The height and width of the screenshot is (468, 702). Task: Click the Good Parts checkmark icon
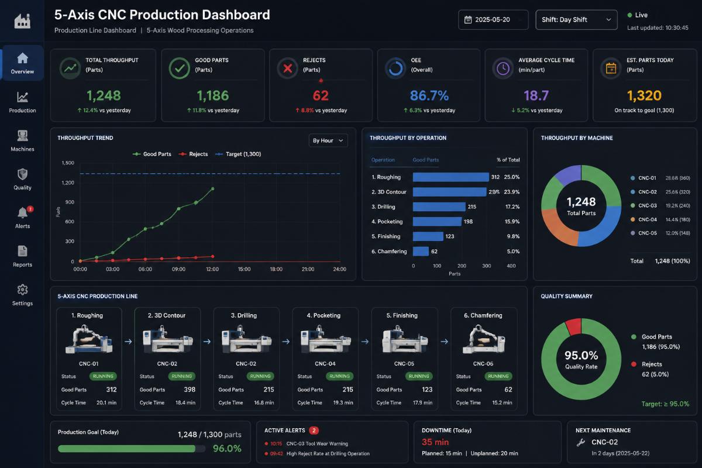[179, 68]
